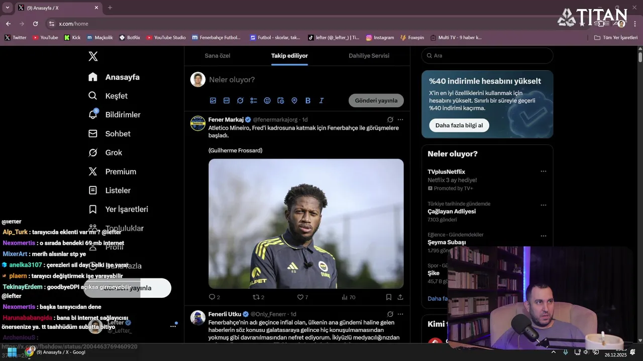Open Anasayfa home in sidebar
The image size is (643, 361).
click(114, 77)
